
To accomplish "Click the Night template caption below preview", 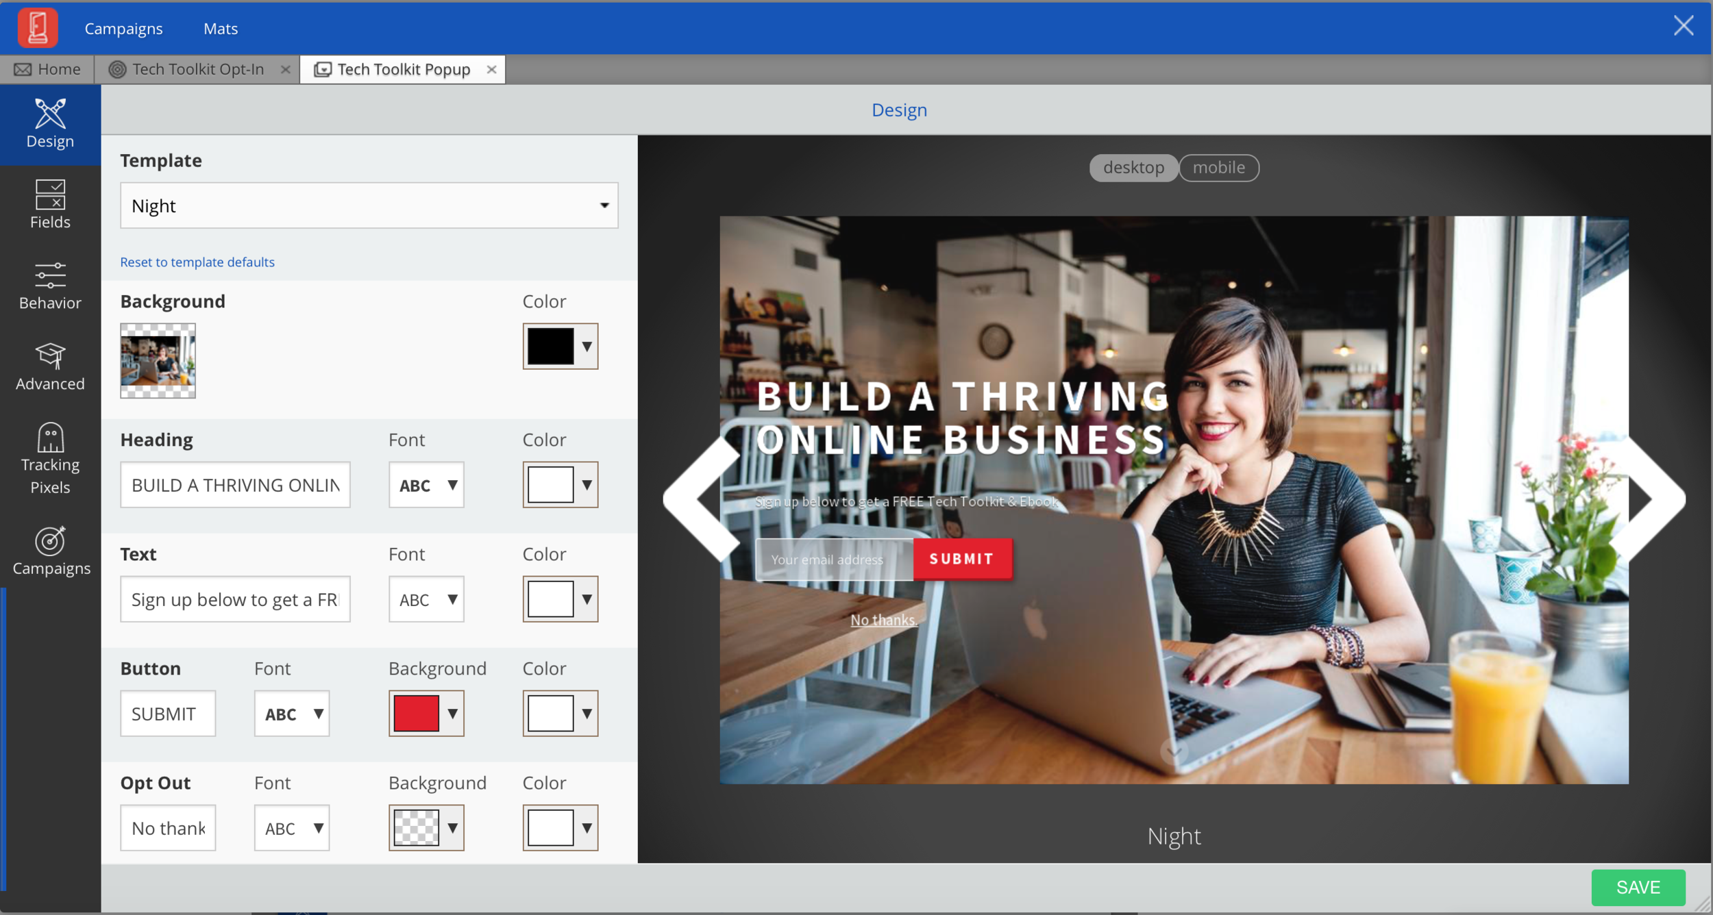I will 1174,836.
